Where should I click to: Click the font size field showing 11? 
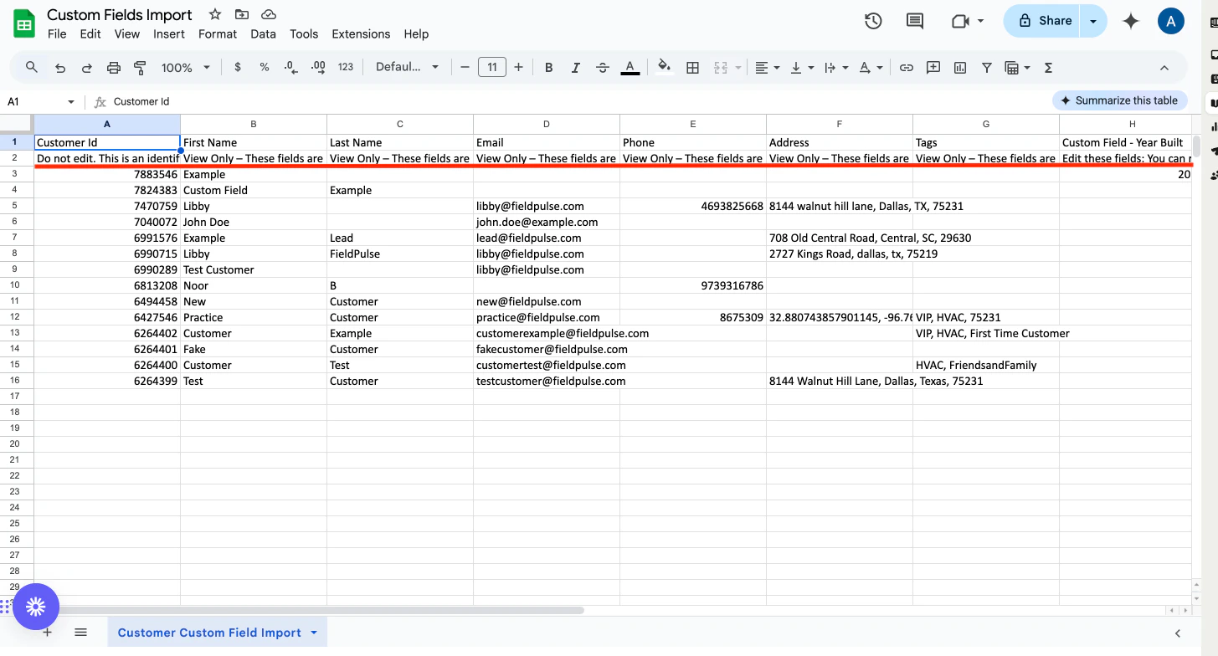pyautogui.click(x=492, y=68)
